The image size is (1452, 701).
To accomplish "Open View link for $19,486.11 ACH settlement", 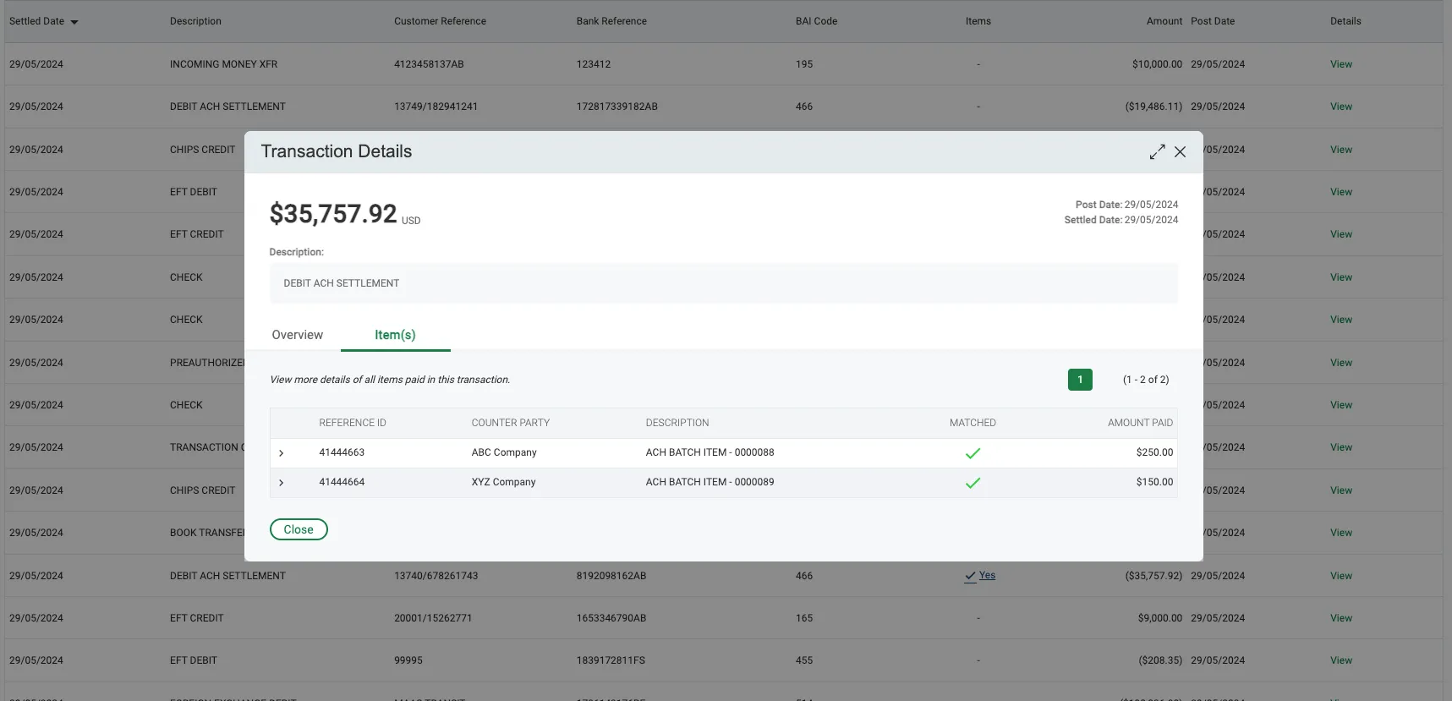I will click(1341, 107).
